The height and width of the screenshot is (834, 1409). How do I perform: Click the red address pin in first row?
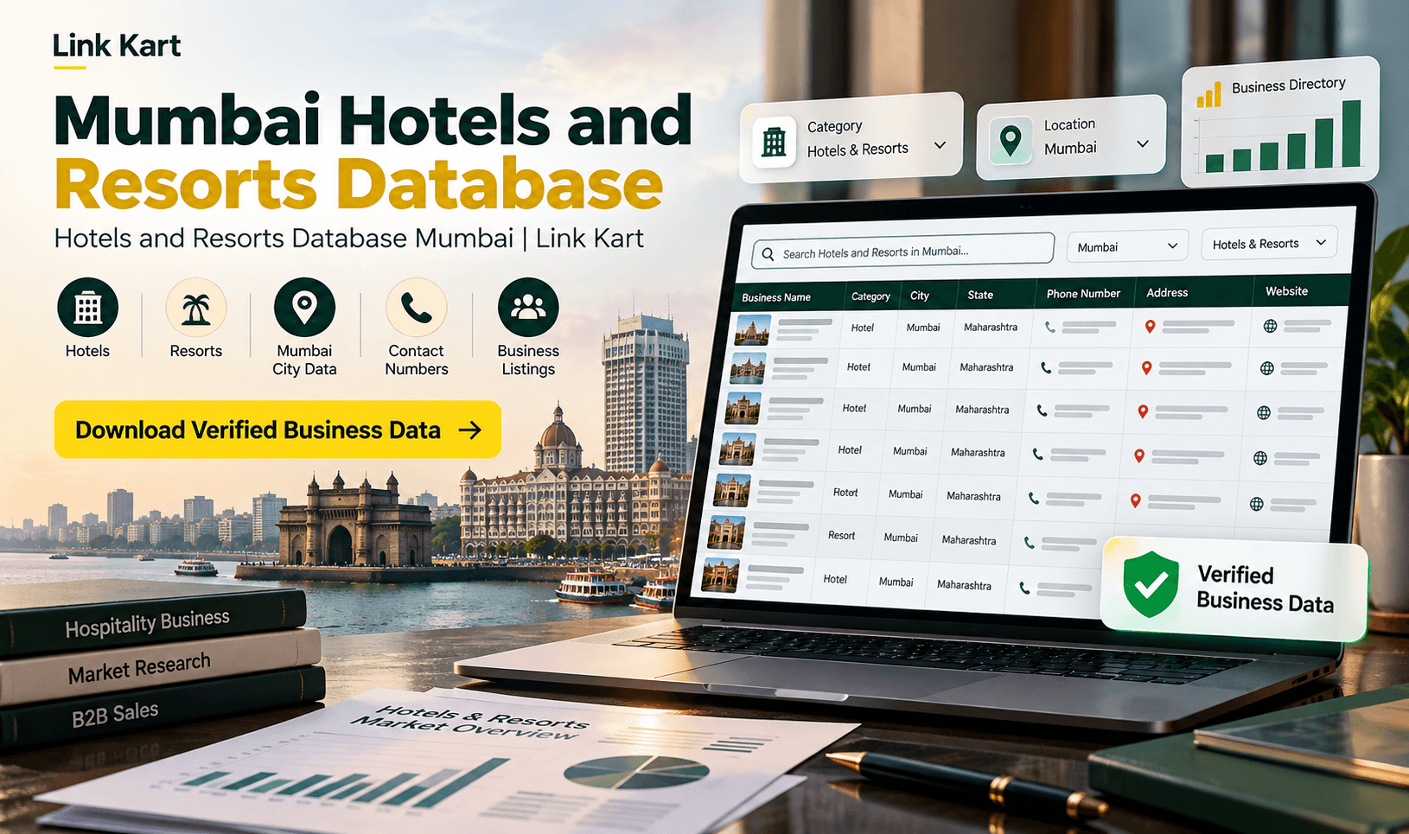coord(1150,327)
